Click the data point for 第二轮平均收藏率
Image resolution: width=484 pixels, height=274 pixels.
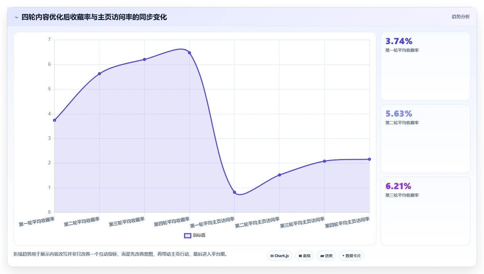coord(99,74)
